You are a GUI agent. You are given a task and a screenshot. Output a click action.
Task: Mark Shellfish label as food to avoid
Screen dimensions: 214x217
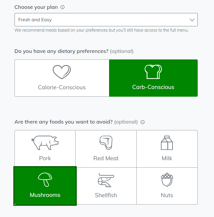[106, 195]
